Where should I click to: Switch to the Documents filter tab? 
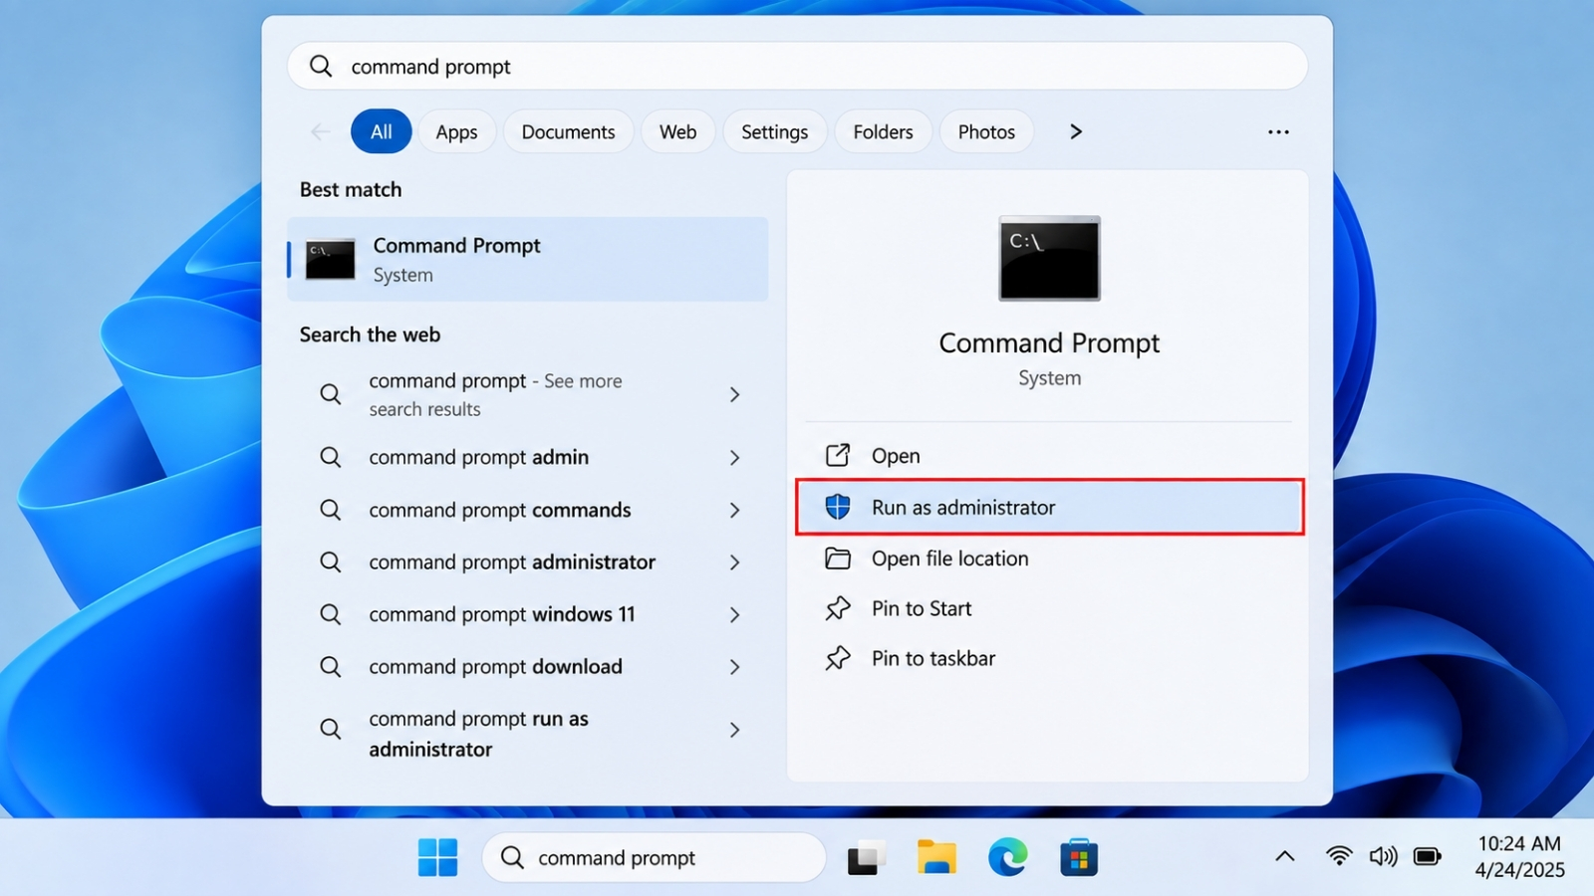pos(568,131)
